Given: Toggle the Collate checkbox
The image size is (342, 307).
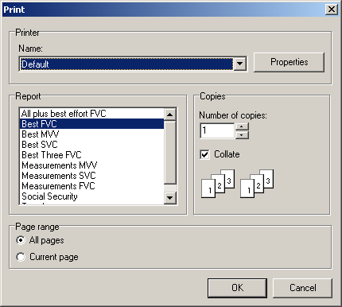Looking at the screenshot, I should pyautogui.click(x=204, y=154).
